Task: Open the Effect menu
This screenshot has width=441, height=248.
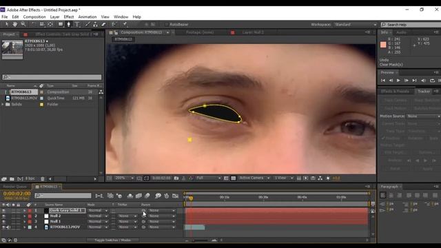Action: pyautogui.click(x=69, y=17)
